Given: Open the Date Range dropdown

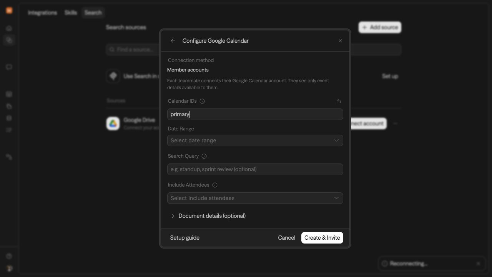Looking at the screenshot, I should [255, 140].
